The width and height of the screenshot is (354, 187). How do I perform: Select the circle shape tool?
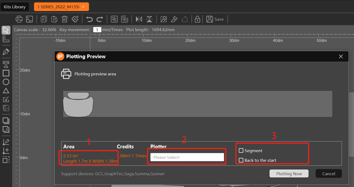coord(6,82)
